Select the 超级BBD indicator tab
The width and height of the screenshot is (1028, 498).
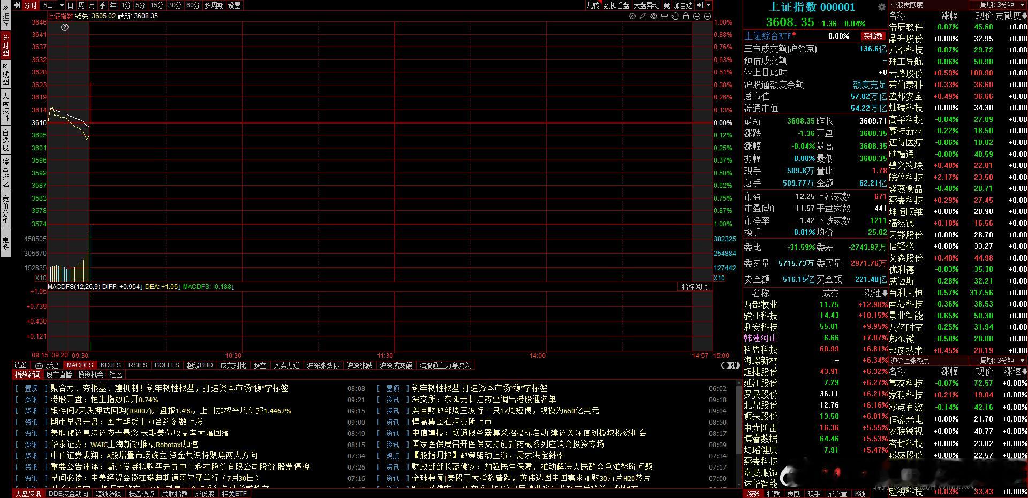click(200, 365)
